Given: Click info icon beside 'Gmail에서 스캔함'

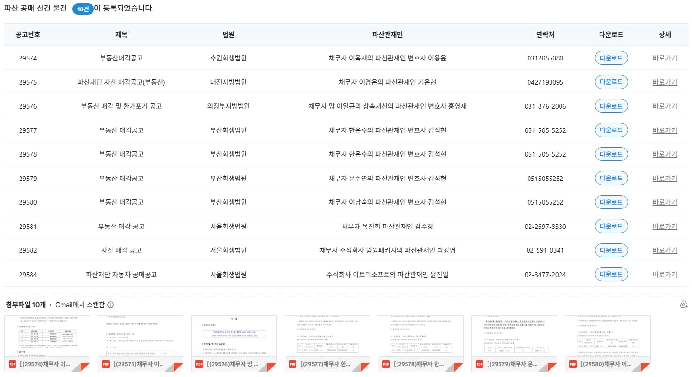Looking at the screenshot, I should [111, 305].
